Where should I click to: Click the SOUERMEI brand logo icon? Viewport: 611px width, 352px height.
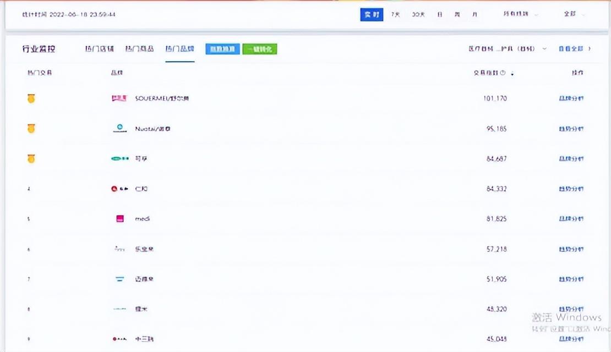click(x=119, y=98)
